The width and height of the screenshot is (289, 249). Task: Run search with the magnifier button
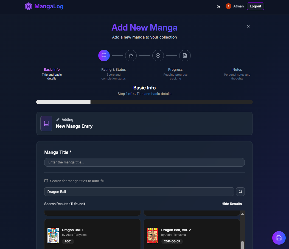coord(240,191)
